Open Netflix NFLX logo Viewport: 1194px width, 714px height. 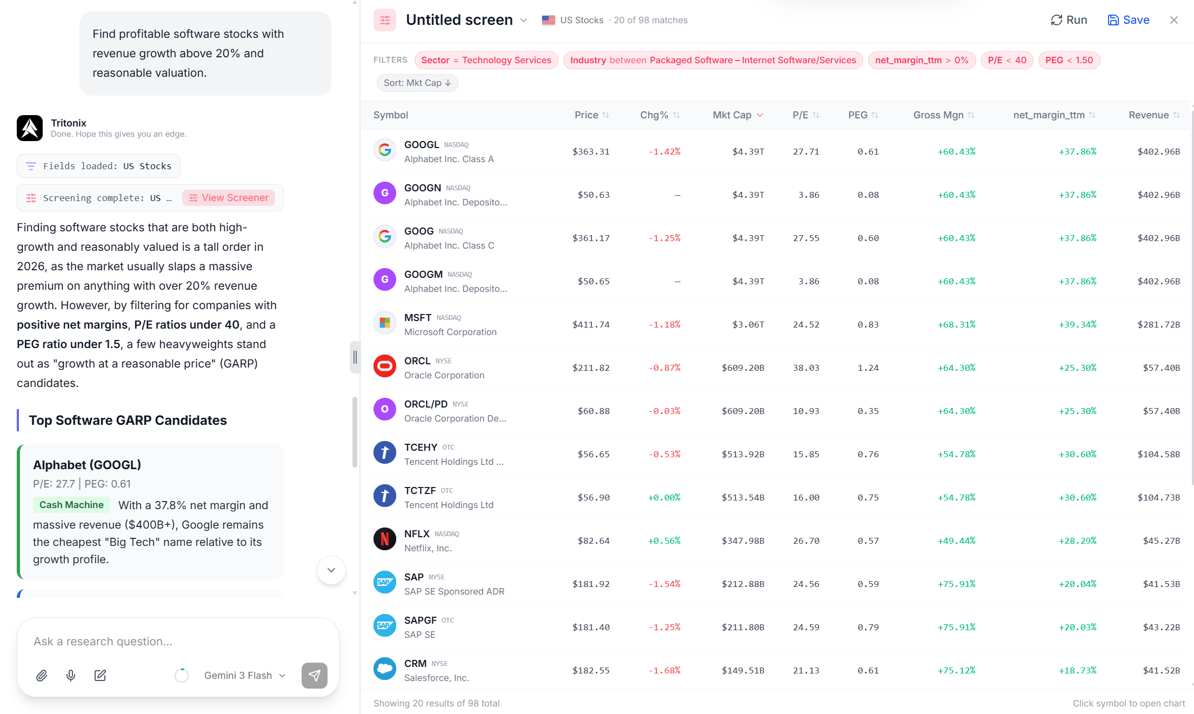[x=385, y=539]
